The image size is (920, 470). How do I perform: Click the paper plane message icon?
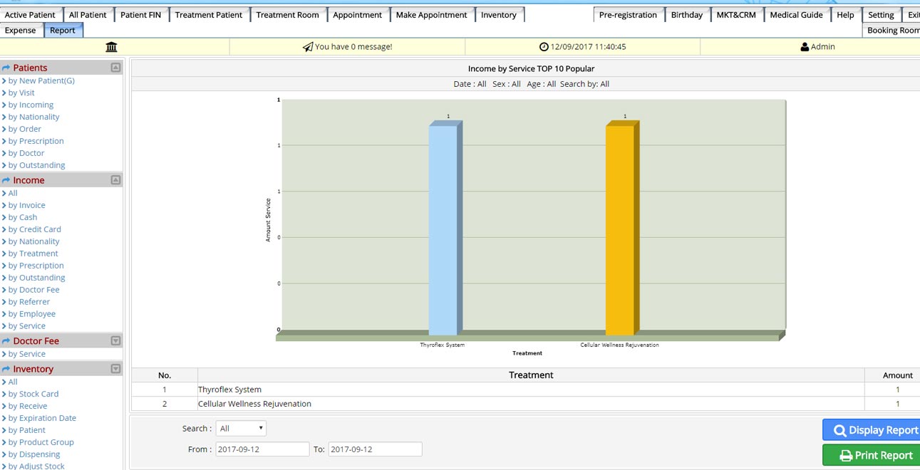(307, 47)
